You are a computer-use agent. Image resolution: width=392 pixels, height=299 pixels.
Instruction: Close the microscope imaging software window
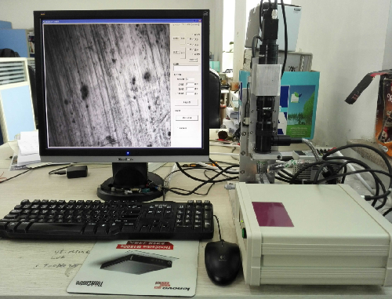point(200,20)
